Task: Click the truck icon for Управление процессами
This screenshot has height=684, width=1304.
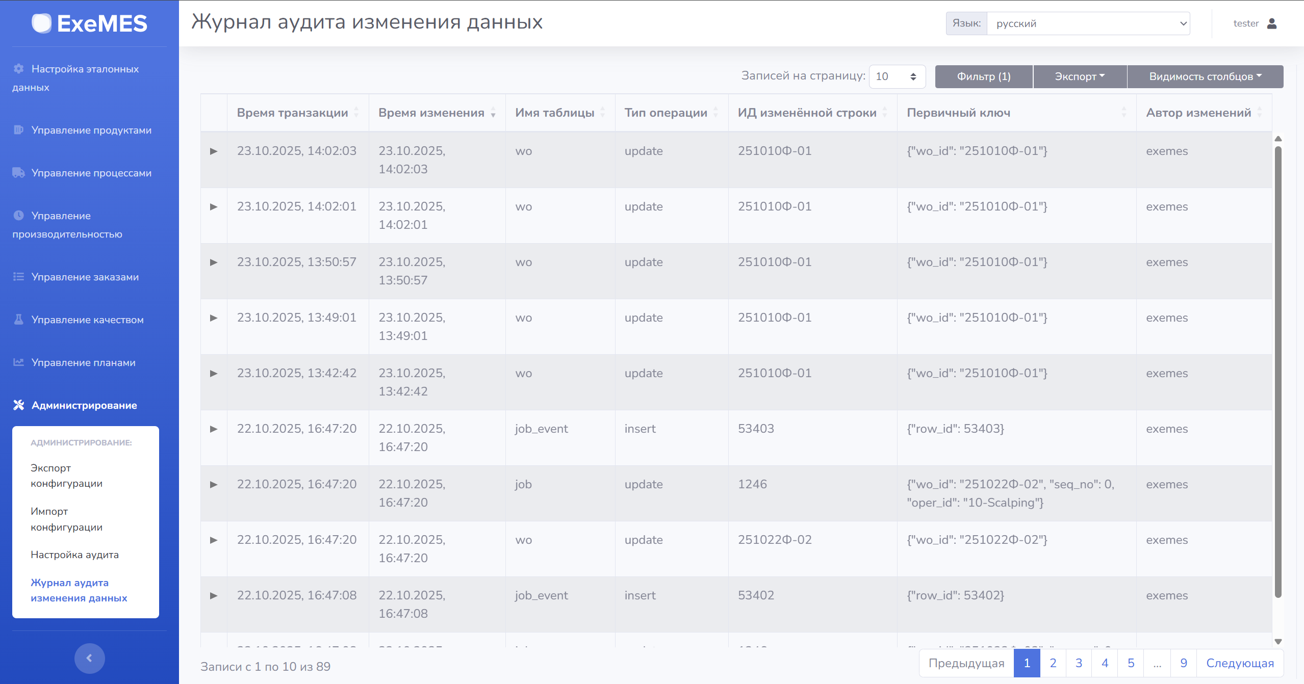Action: (19, 173)
